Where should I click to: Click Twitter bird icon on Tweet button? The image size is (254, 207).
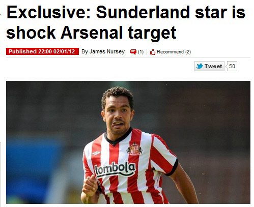pos(200,66)
